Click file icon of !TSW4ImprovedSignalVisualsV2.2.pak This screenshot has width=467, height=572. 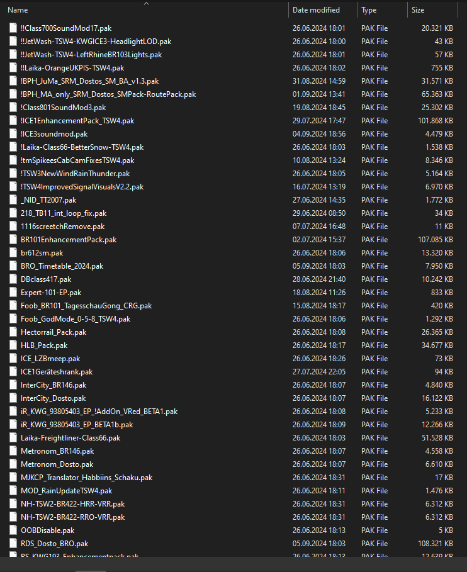[x=13, y=187]
